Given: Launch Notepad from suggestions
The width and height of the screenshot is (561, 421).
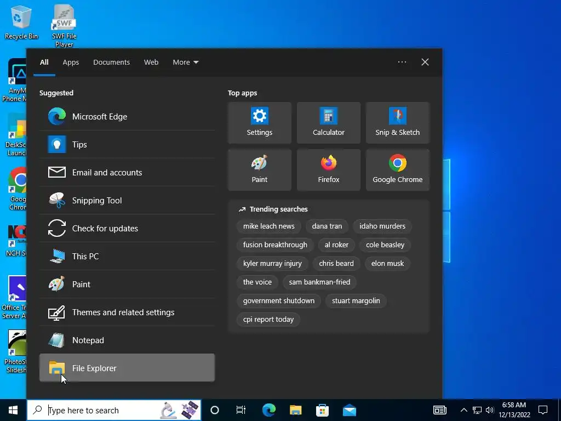Looking at the screenshot, I should pyautogui.click(x=127, y=340).
